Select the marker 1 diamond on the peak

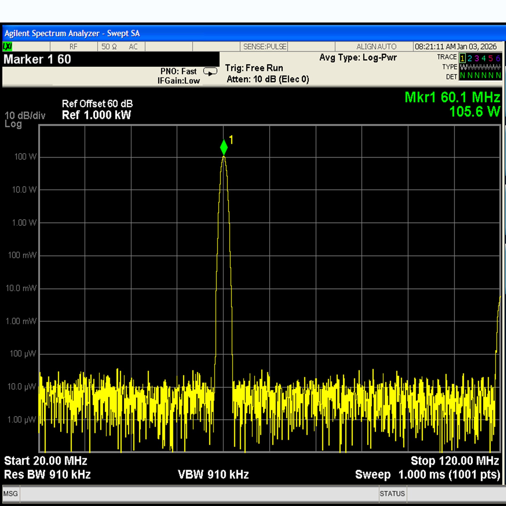pyautogui.click(x=224, y=148)
